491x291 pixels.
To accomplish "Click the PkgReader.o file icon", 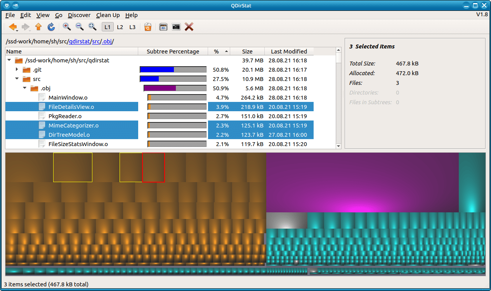I will point(42,116).
